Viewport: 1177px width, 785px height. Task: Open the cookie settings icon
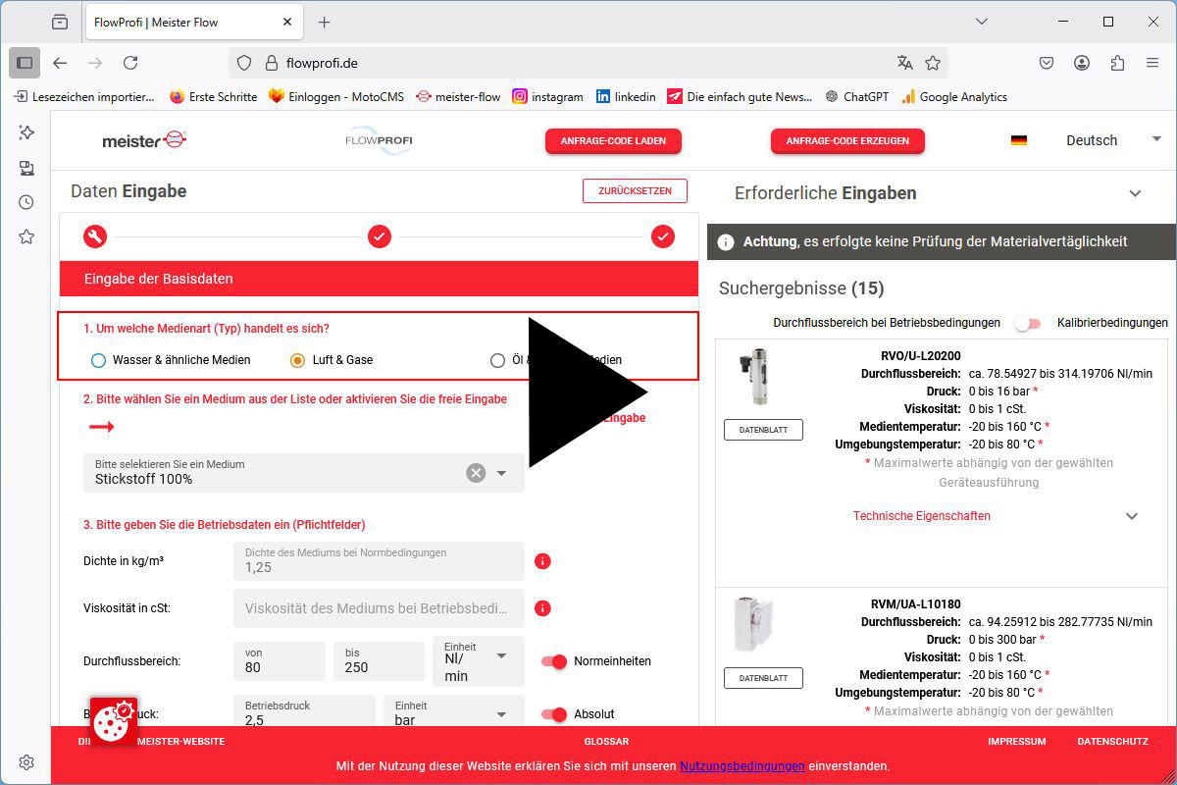(x=114, y=721)
